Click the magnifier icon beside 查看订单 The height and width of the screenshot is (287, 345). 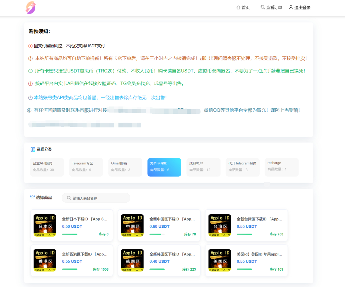tap(263, 7)
